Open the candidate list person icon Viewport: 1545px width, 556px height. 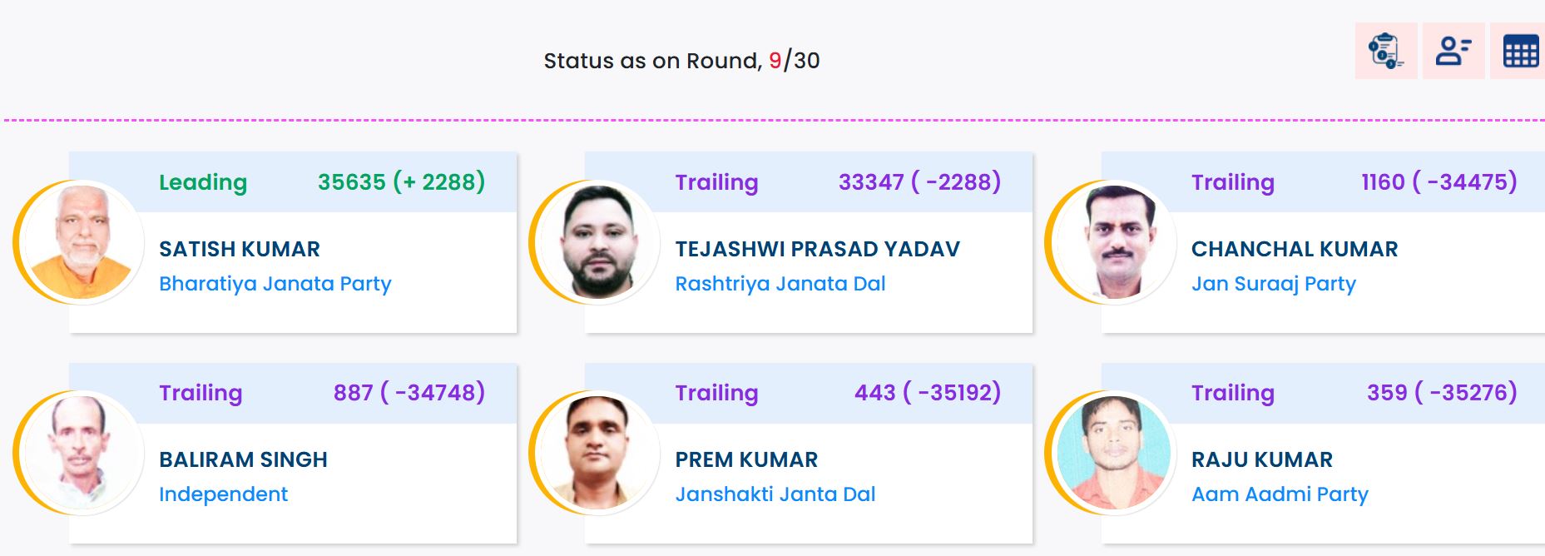(1453, 51)
